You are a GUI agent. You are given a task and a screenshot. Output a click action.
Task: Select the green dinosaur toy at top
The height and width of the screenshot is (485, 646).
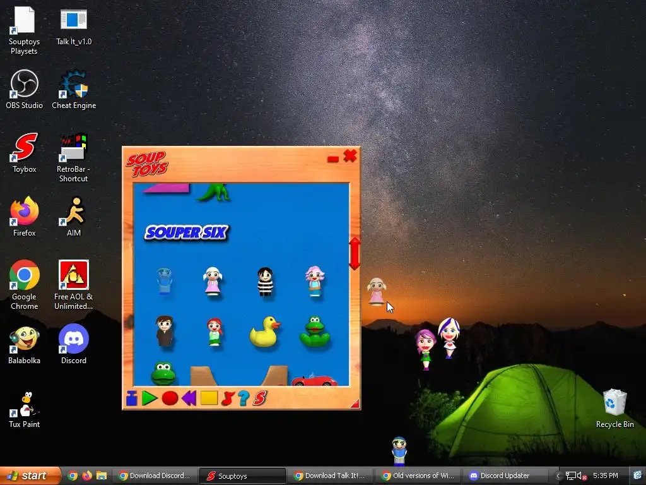213,192
